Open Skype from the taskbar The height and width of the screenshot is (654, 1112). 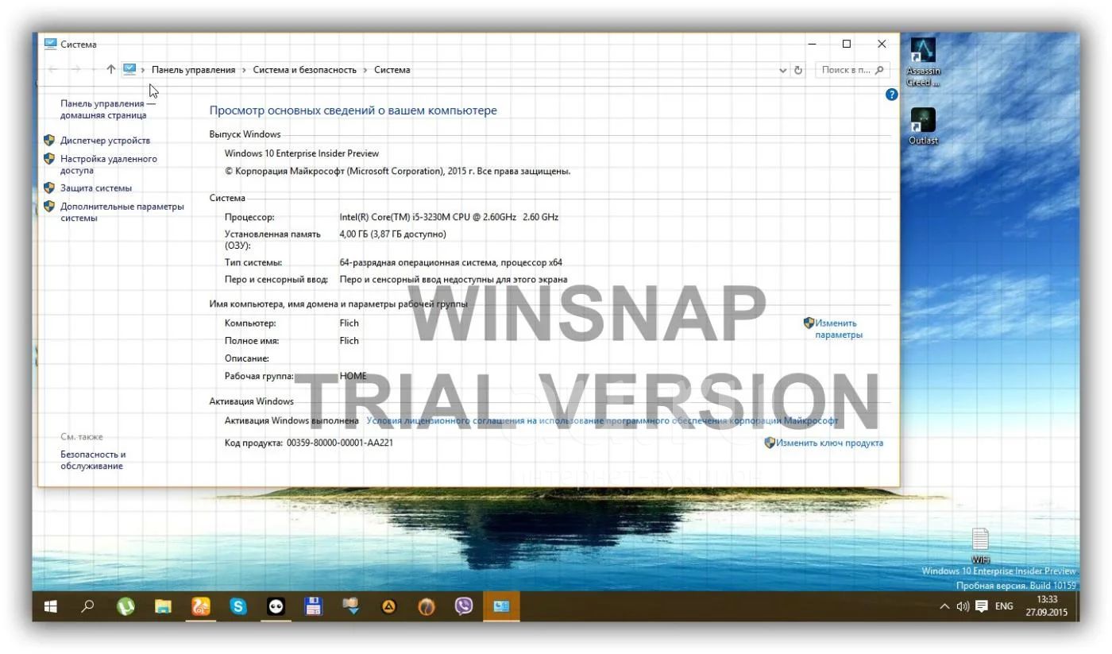click(238, 606)
